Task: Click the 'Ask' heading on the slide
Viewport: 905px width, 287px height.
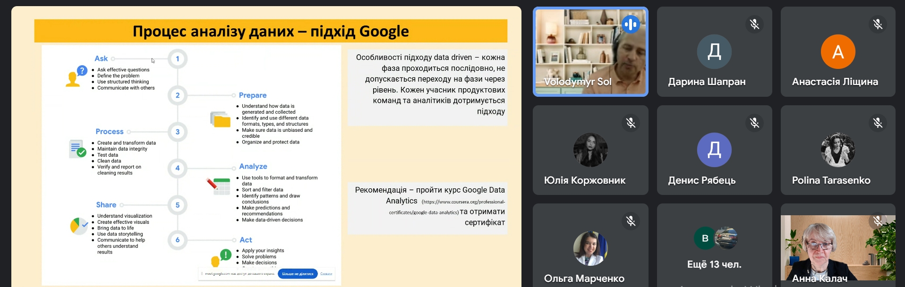Action: (x=101, y=59)
